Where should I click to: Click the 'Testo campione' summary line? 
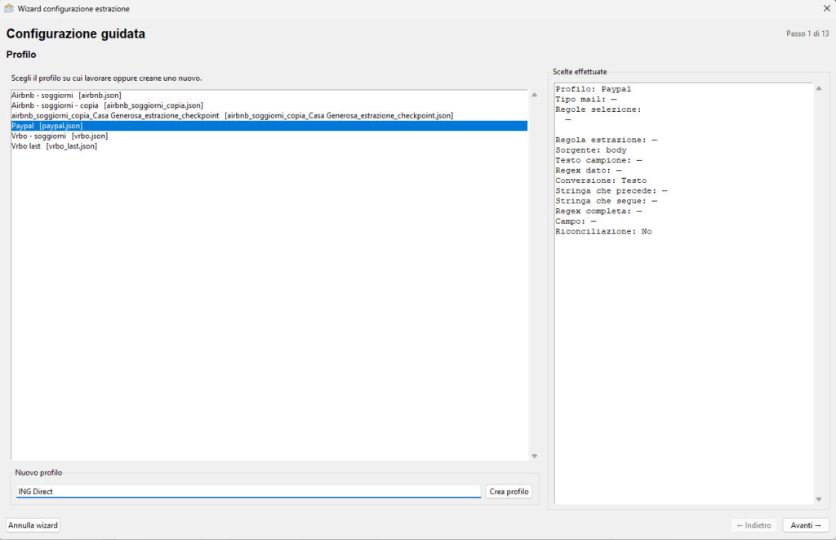pyautogui.click(x=598, y=160)
